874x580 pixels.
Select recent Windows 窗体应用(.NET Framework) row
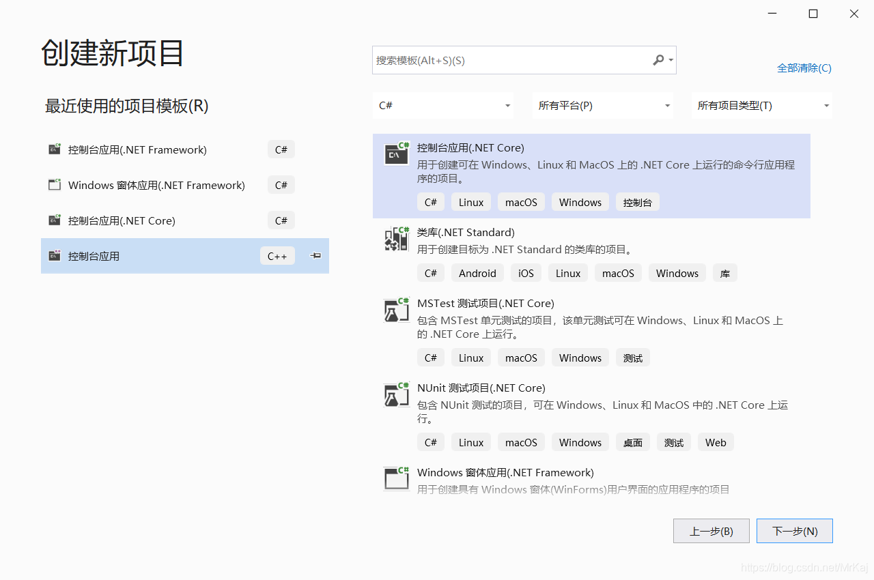185,185
